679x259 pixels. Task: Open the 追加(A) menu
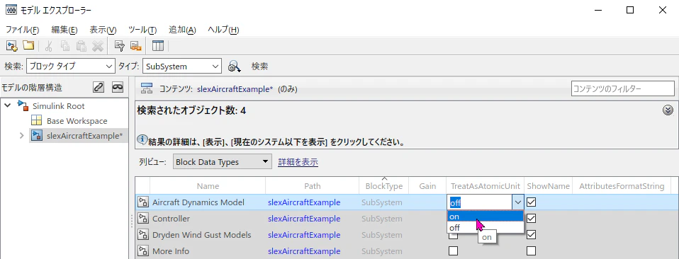point(182,30)
